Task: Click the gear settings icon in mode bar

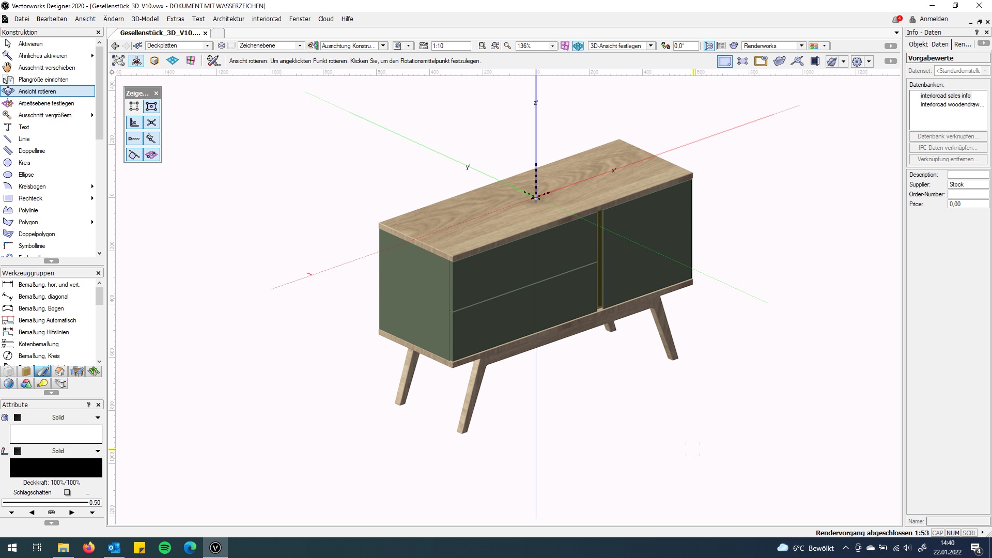Action: 857,61
